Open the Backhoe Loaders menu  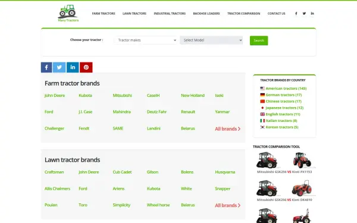(206, 14)
